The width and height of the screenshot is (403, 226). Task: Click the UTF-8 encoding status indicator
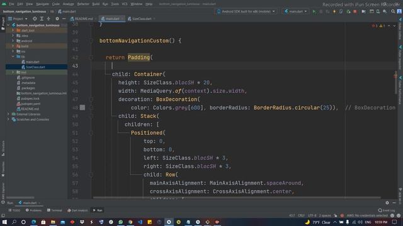pos(312,215)
